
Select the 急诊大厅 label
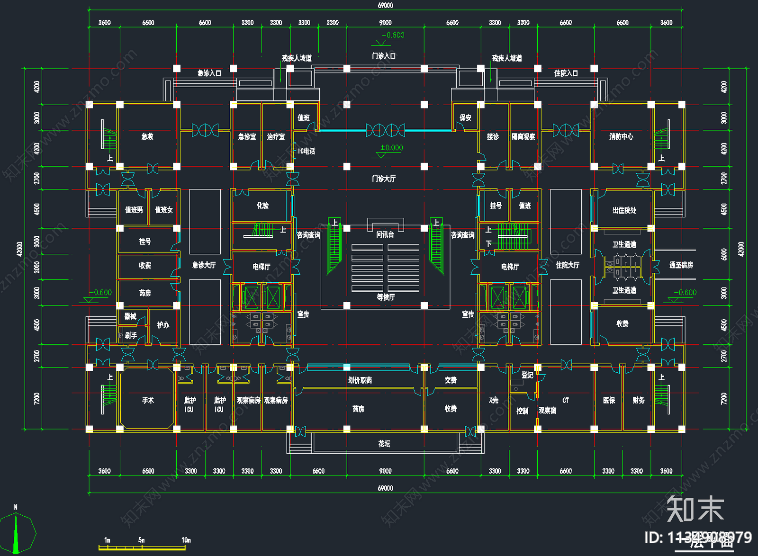(x=204, y=265)
